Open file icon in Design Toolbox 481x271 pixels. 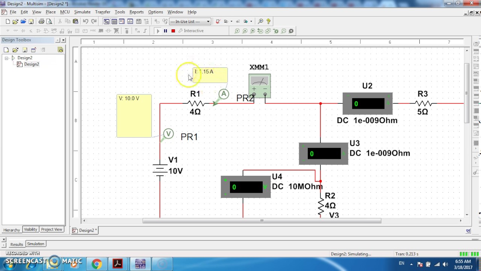point(15,50)
